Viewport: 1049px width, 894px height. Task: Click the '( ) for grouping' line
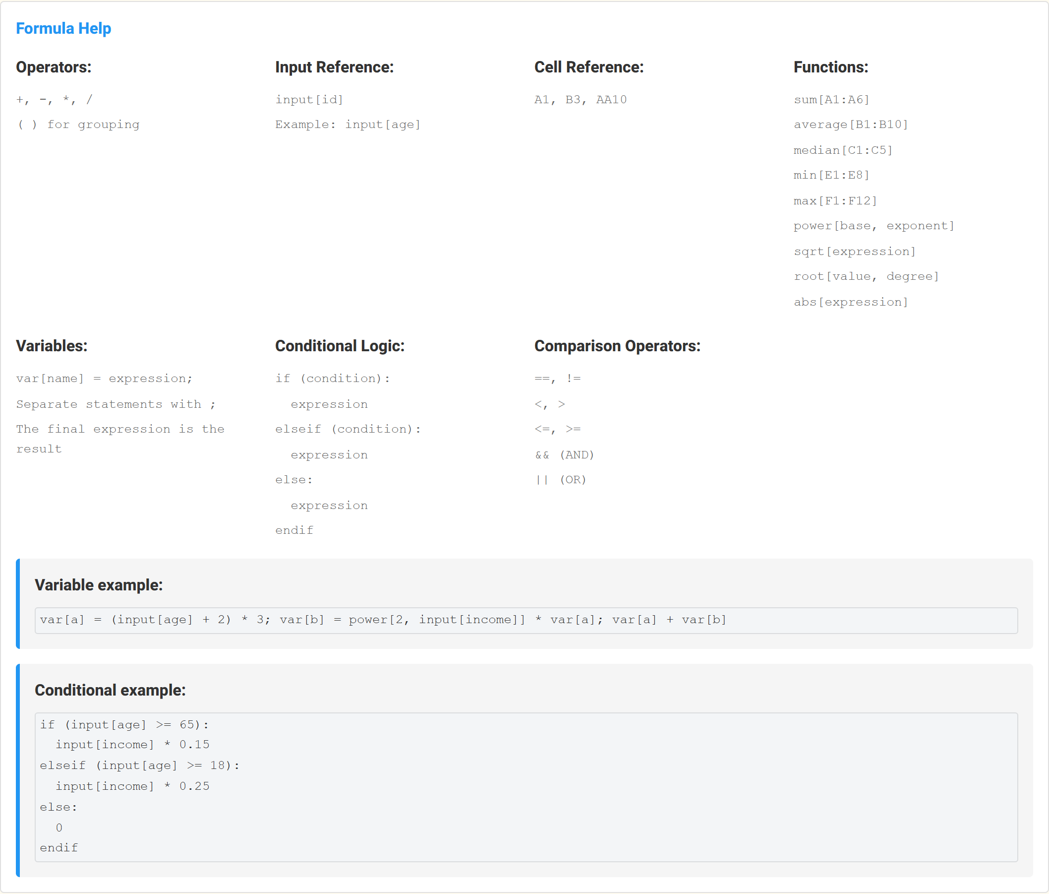click(78, 125)
